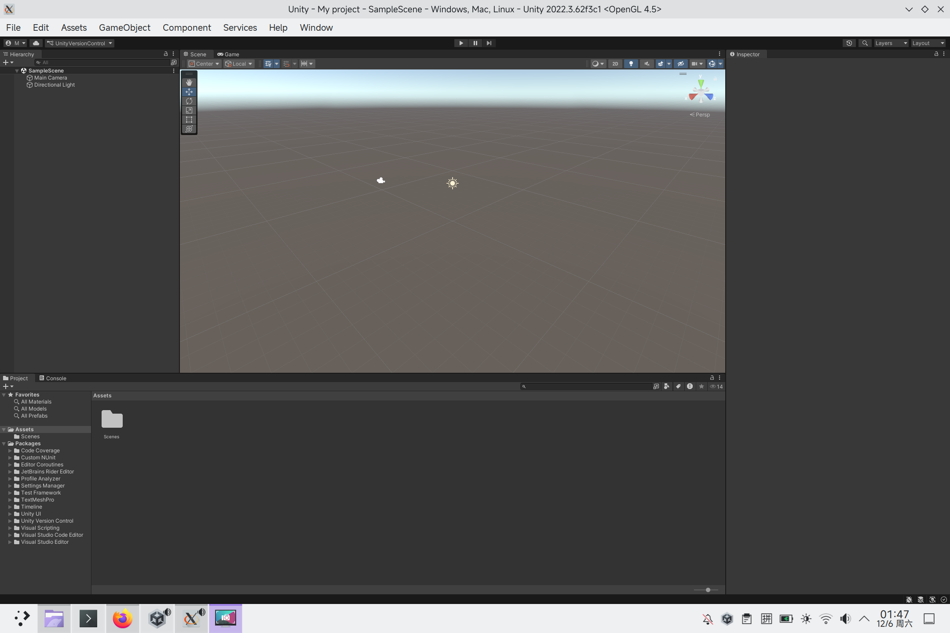Open search by type in Project panel

coord(667,386)
